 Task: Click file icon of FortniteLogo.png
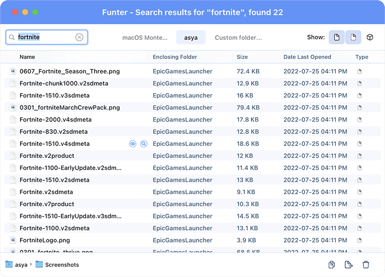13,240
